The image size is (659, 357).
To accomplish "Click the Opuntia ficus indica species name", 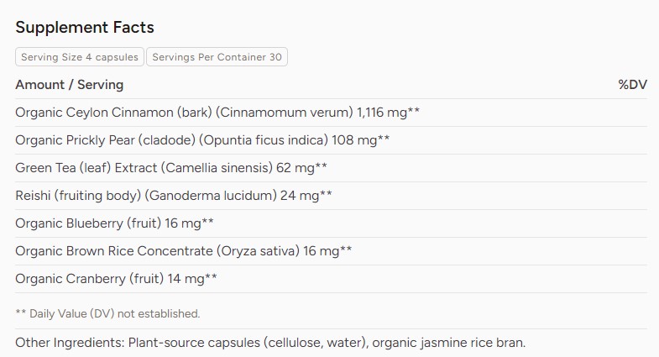I will (264, 140).
